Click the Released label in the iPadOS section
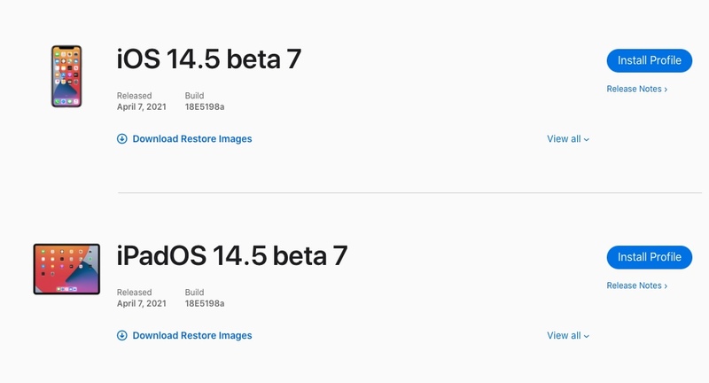709x383 pixels. pos(135,293)
